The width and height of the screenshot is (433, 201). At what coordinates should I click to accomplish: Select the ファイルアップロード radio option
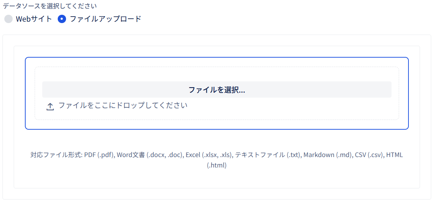coord(62,19)
